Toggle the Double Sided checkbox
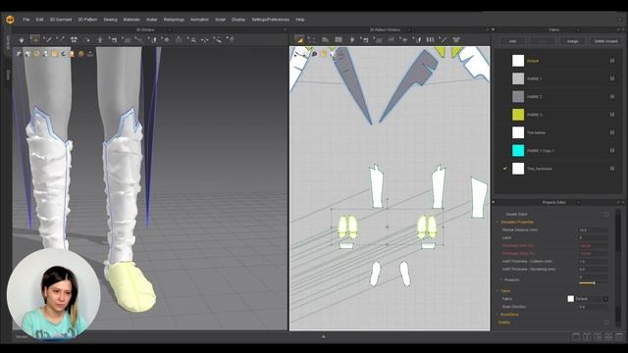Screen dimensions: 628x353 point(606,215)
